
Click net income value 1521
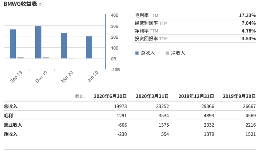click(251, 134)
